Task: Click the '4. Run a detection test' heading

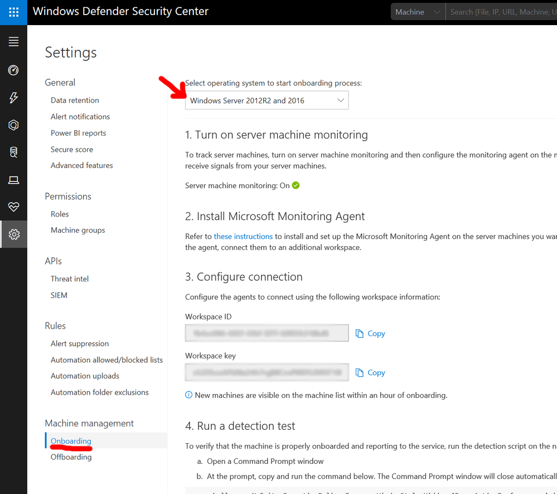Action: 240,426
